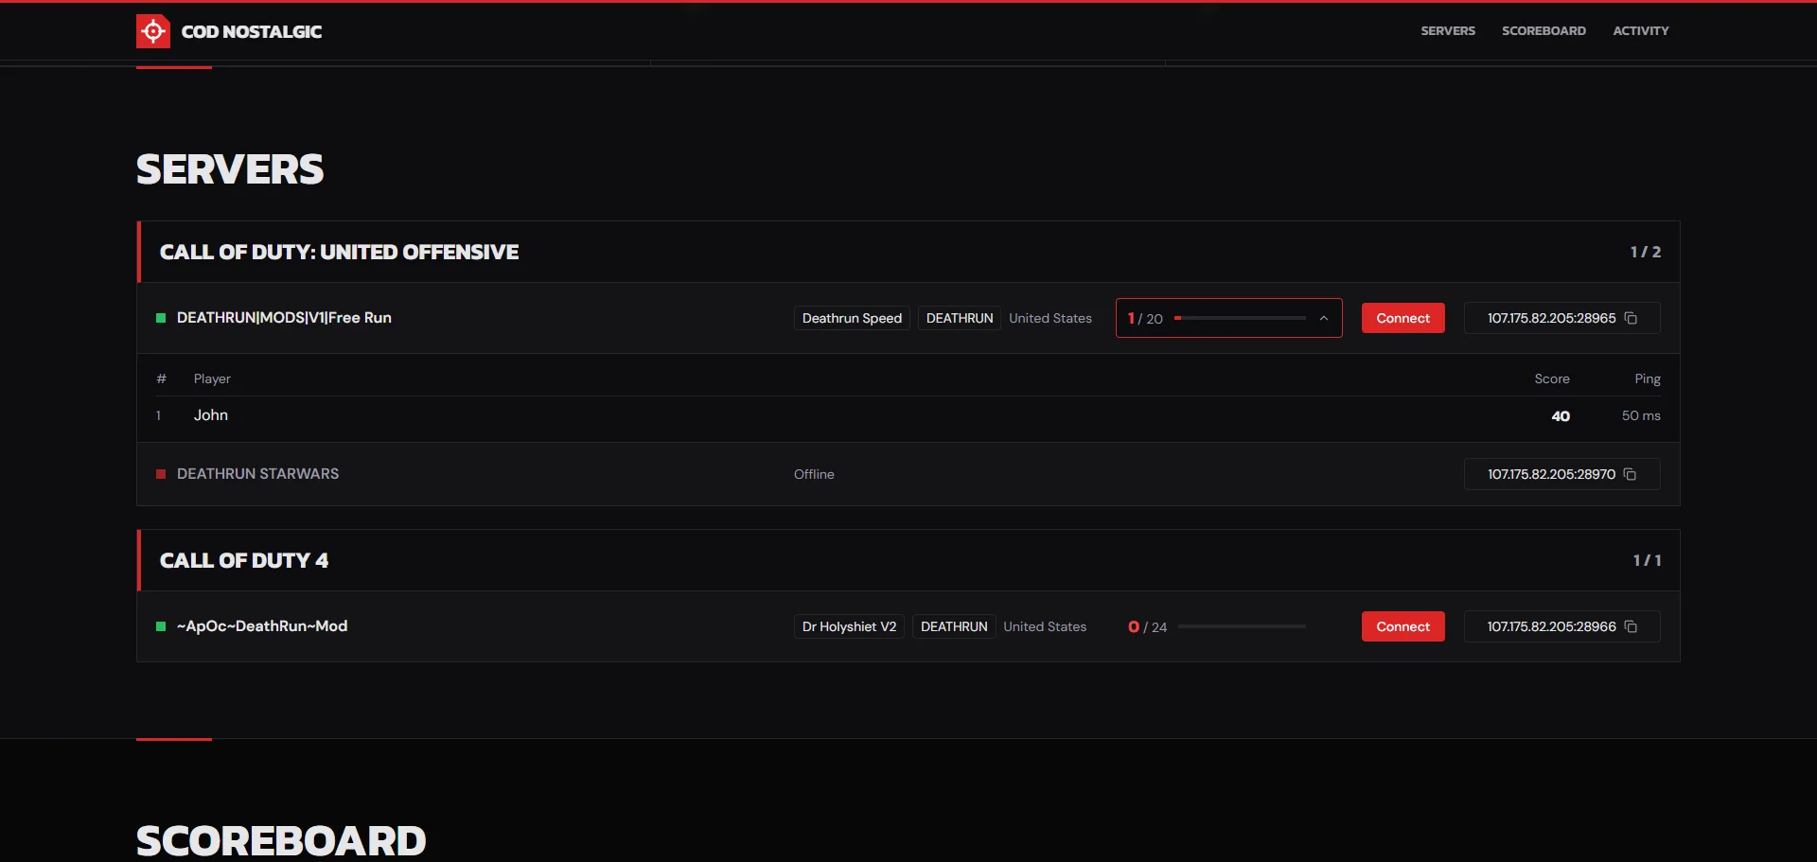
Task: Click the CALL OF DUTY 4 section header
Action: (244, 560)
